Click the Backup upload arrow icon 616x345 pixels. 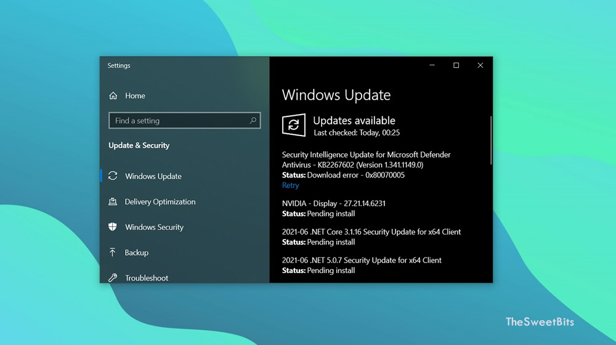click(x=112, y=252)
